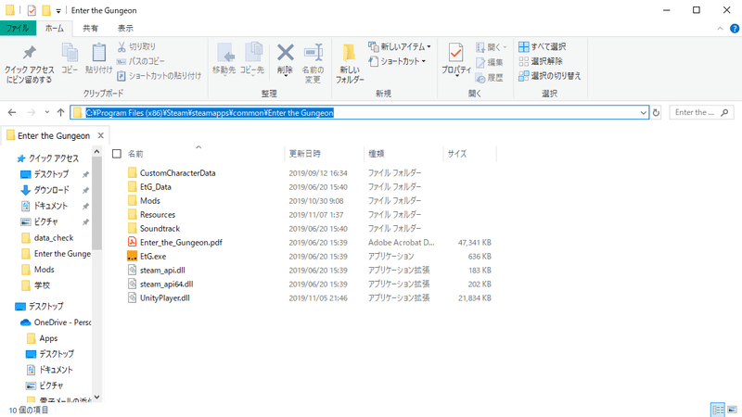Switch to details view layout icon
This screenshot has width=742, height=417.
[x=718, y=410]
